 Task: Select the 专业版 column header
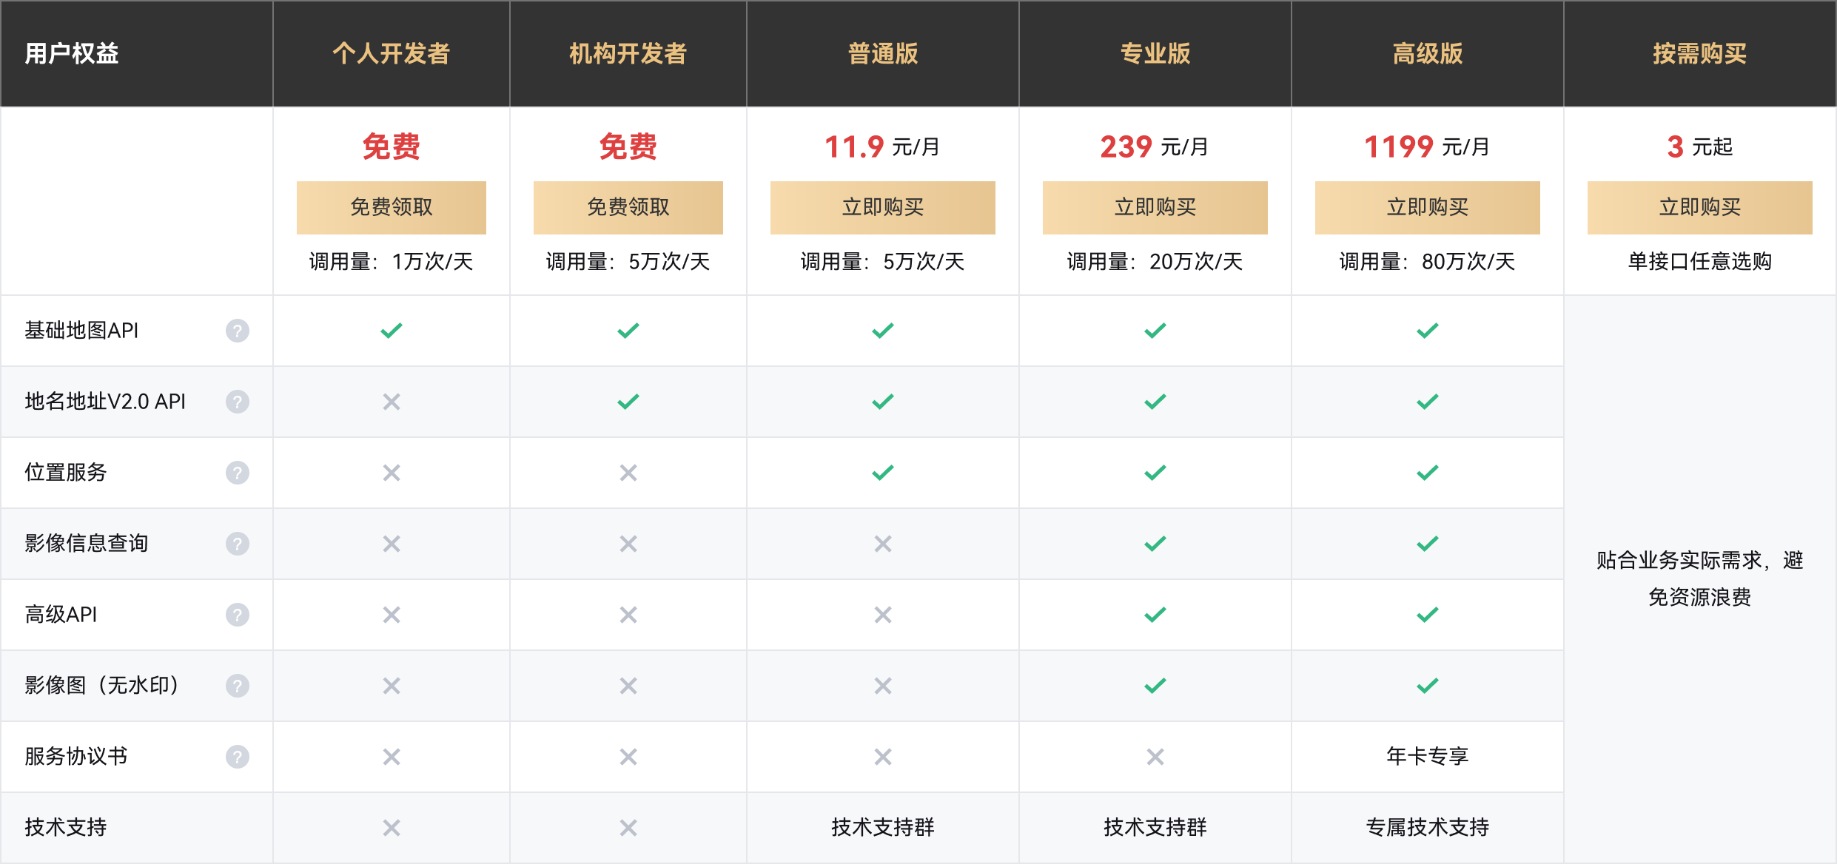(x=1155, y=53)
